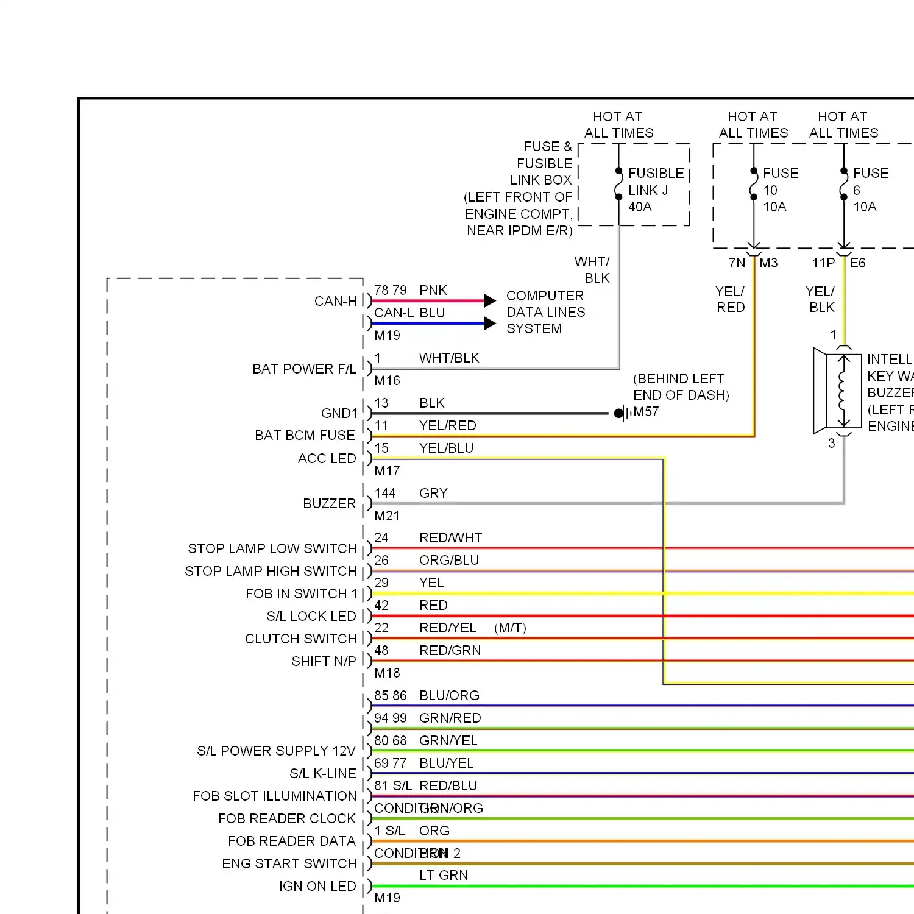Select the BAT POWER F/L label
This screenshot has height=914, width=914.
pyautogui.click(x=304, y=369)
